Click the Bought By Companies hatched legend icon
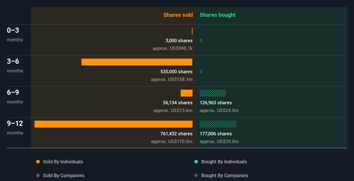Screen dimensions: 354x181 (x=196, y=175)
